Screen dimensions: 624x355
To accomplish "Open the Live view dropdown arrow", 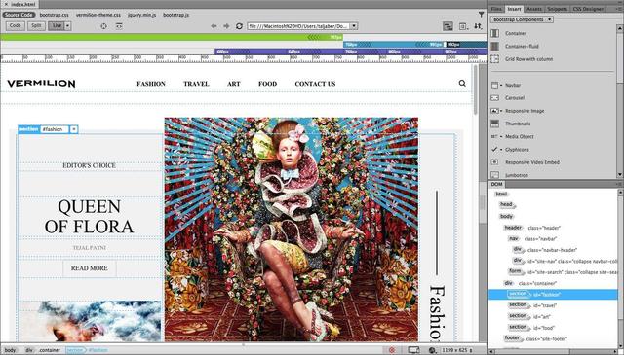I will point(67,26).
